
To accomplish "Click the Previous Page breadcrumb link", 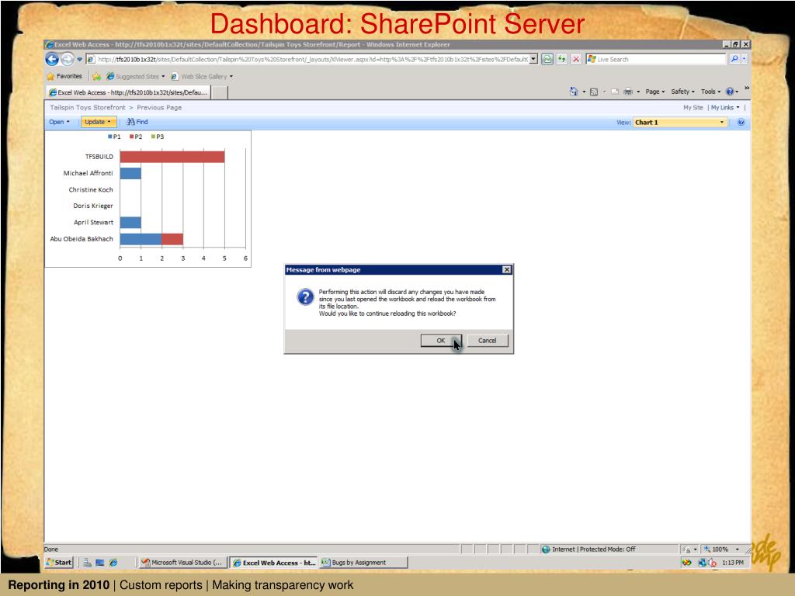I will [159, 107].
